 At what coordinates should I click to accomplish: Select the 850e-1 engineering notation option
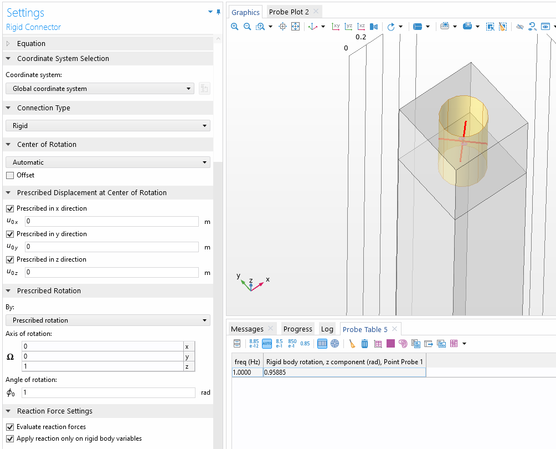(x=292, y=344)
